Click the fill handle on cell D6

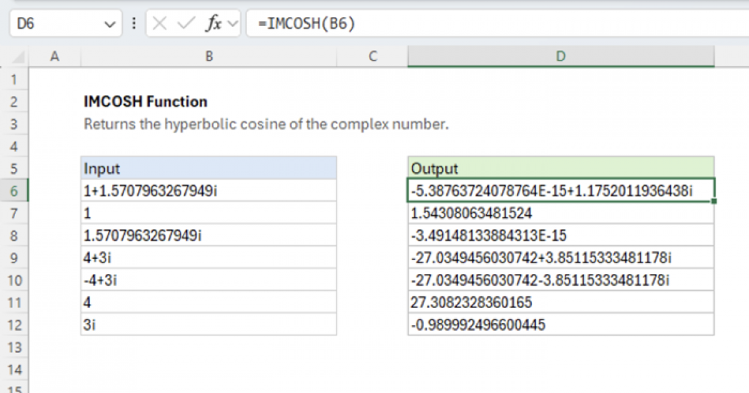pos(715,201)
